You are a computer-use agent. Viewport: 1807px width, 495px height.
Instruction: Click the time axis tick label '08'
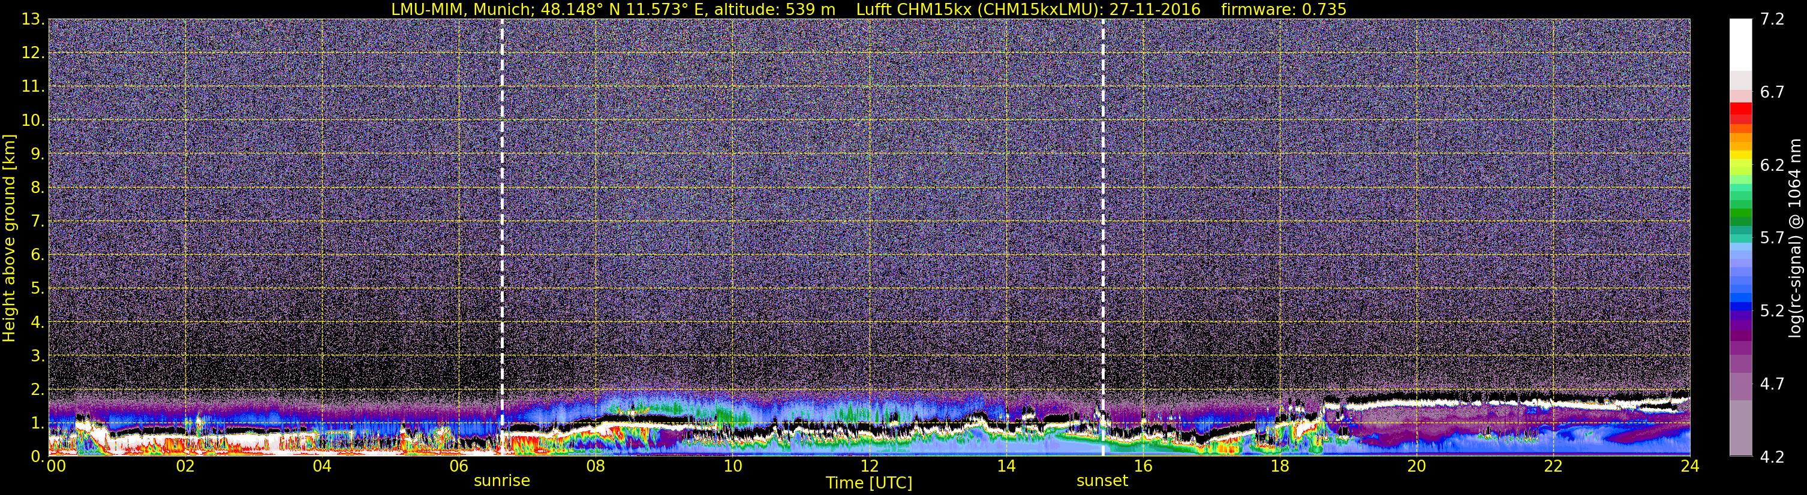tap(596, 467)
